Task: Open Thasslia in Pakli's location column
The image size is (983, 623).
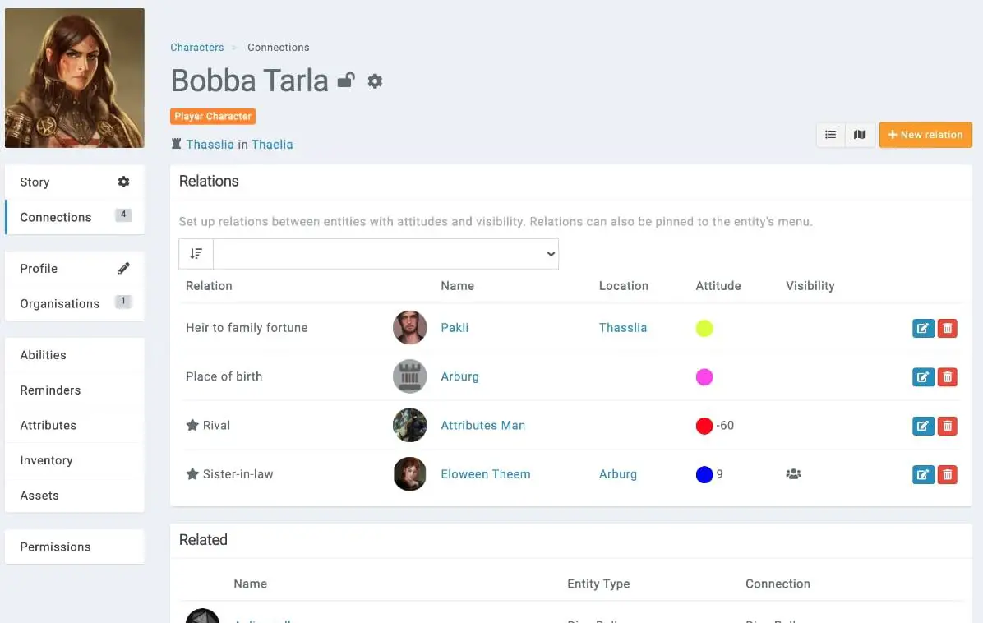Action: [622, 327]
